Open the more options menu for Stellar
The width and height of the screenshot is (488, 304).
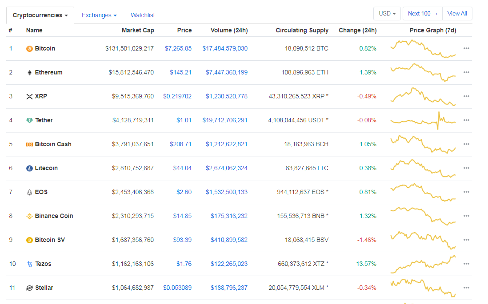(466, 288)
